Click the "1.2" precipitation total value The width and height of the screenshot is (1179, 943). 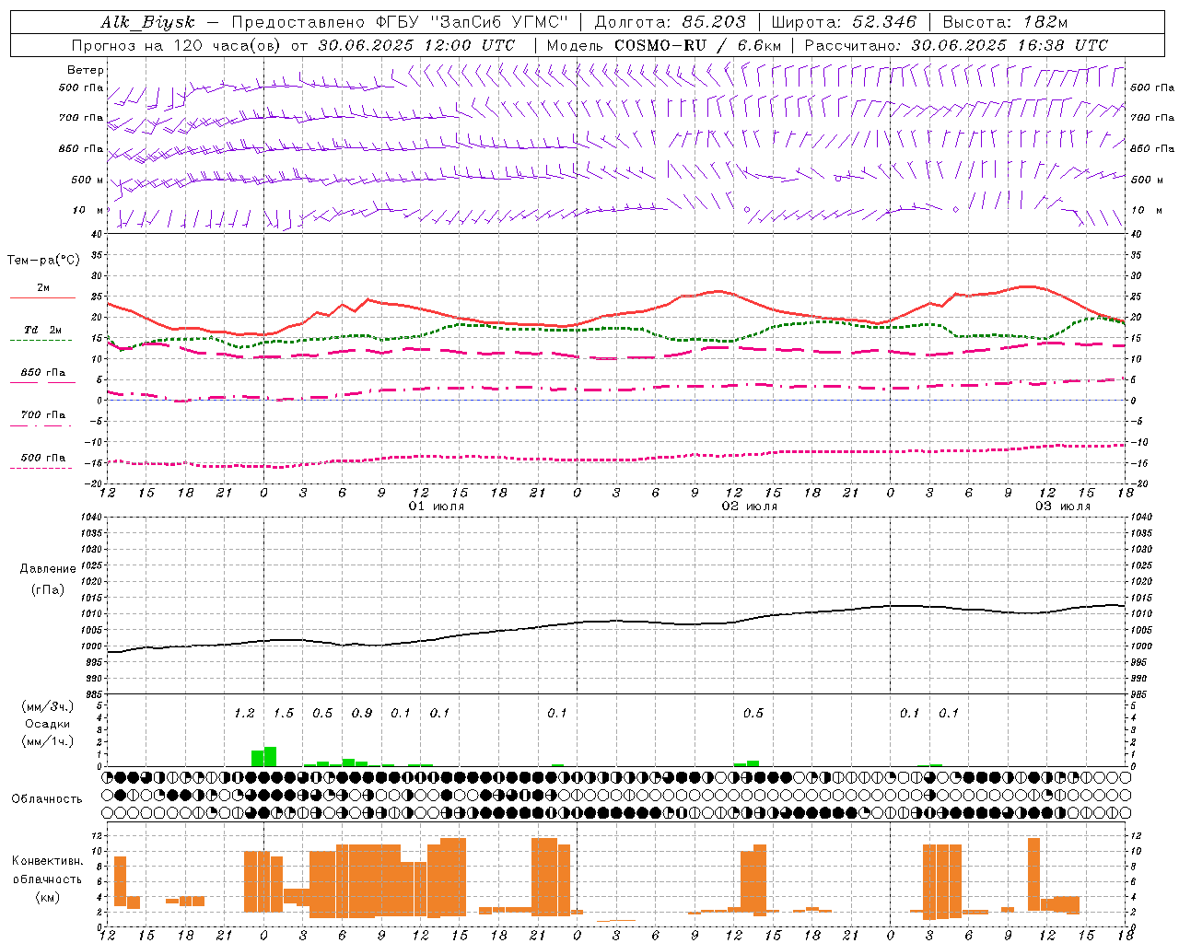244,714
